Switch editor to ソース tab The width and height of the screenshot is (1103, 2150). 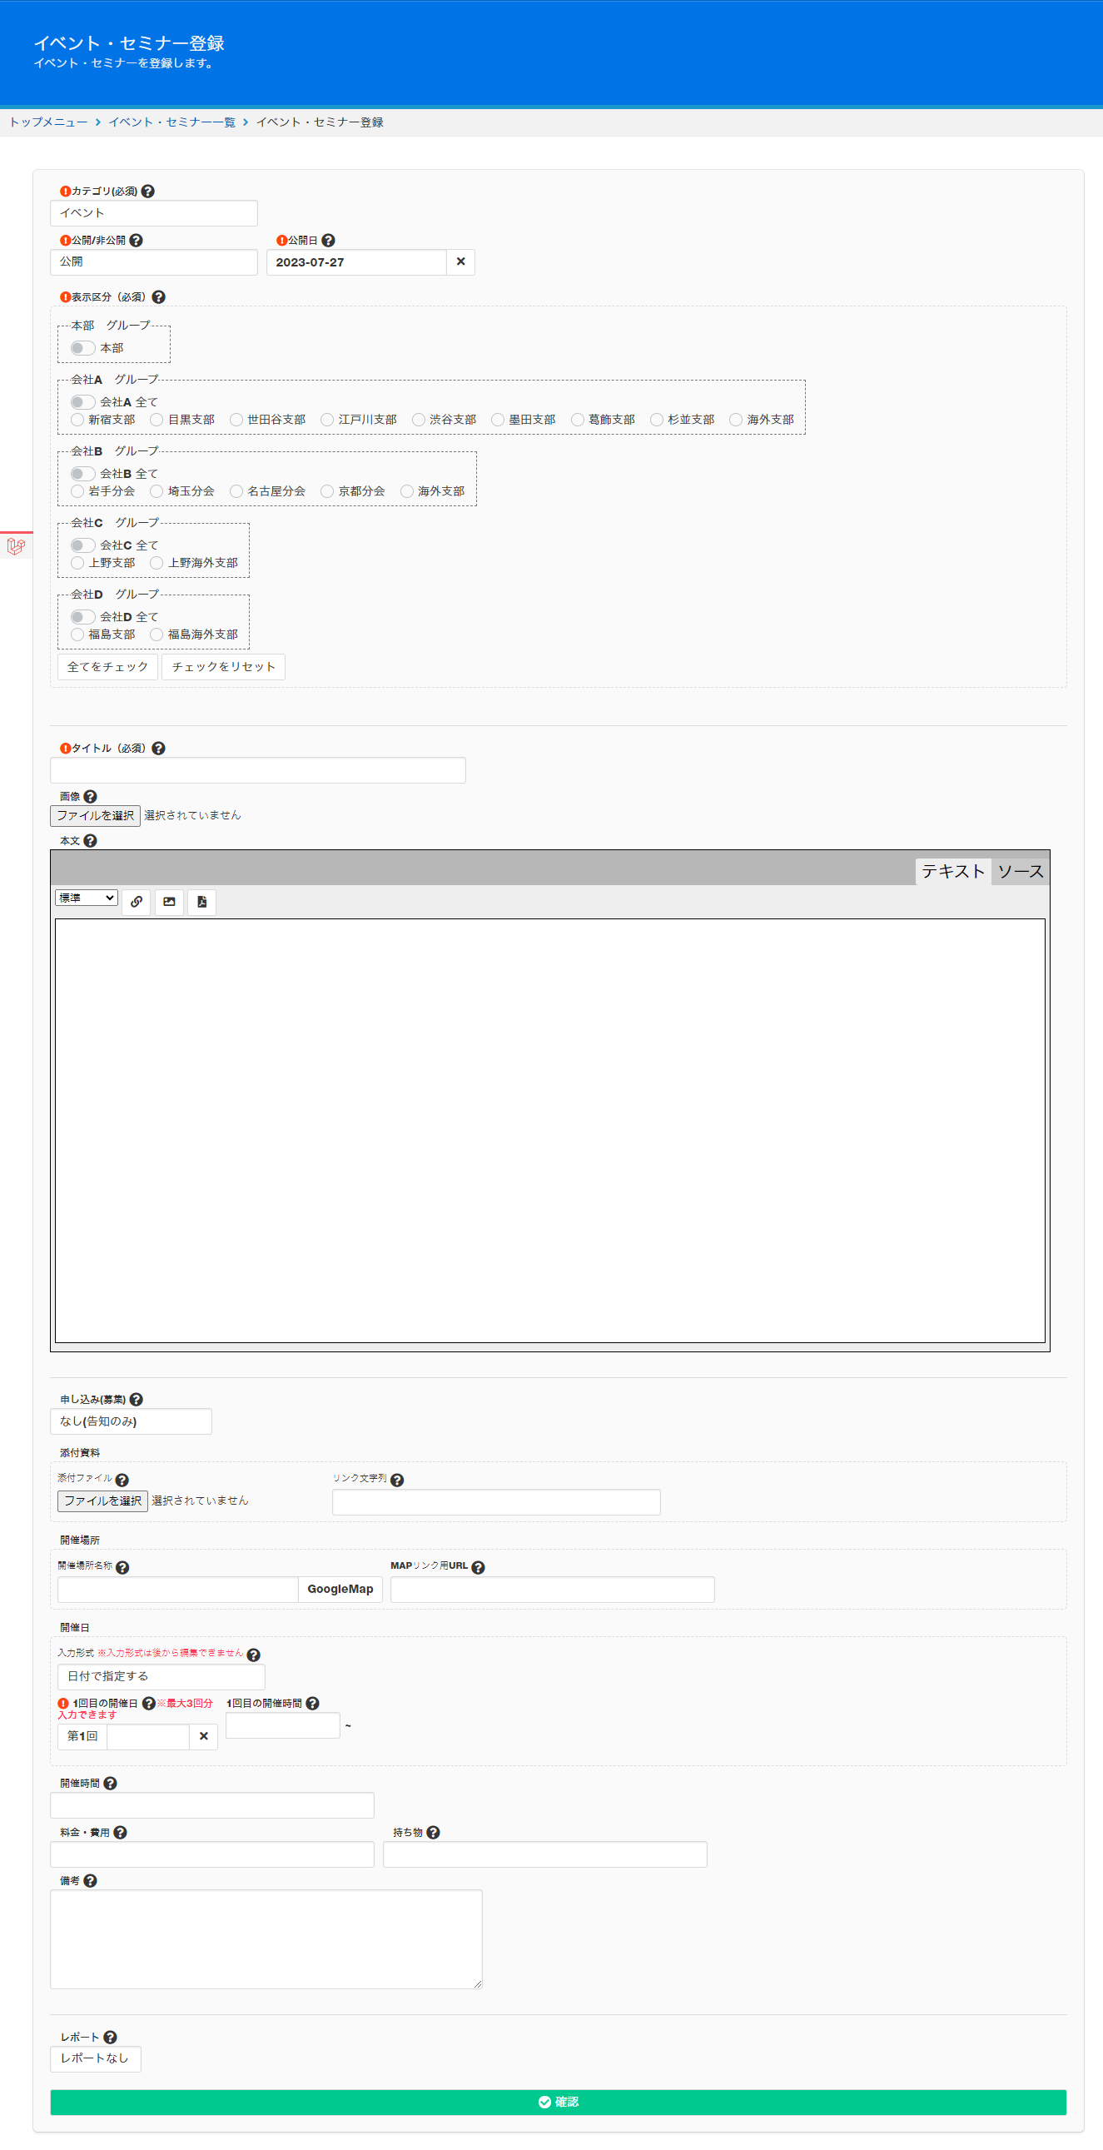click(1021, 871)
